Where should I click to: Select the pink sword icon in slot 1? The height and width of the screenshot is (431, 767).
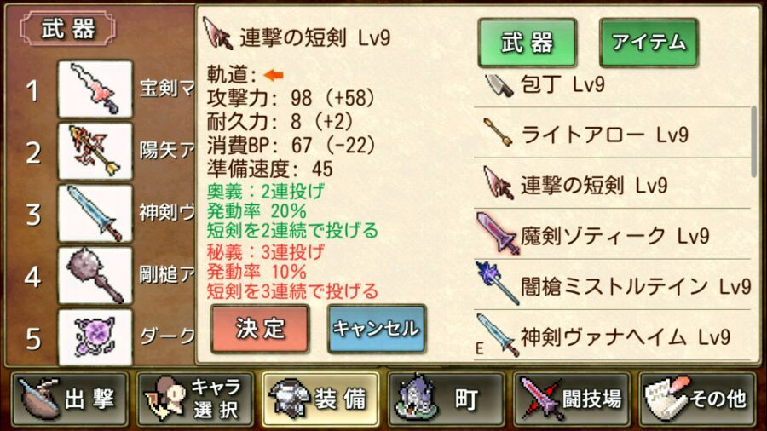(95, 89)
